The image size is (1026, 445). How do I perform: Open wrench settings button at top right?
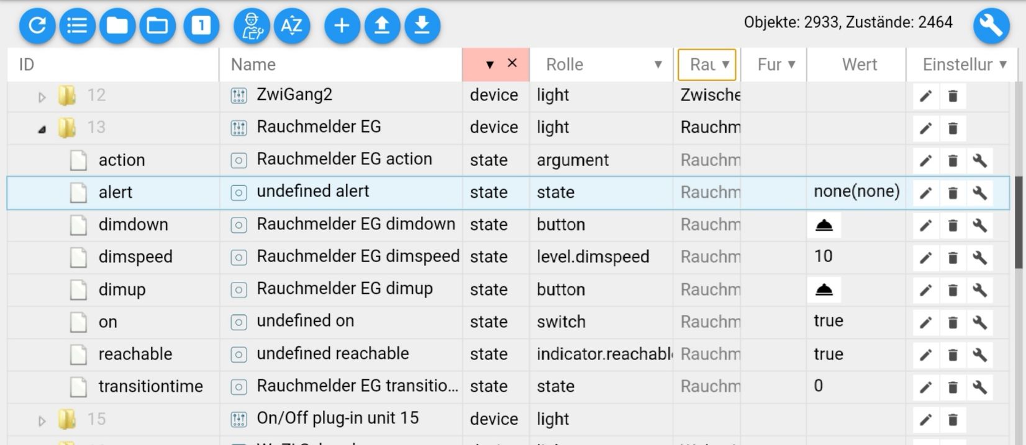991,26
